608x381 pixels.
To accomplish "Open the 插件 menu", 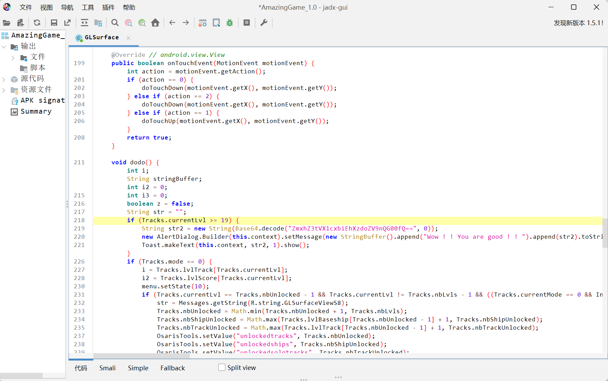I will click(108, 7).
